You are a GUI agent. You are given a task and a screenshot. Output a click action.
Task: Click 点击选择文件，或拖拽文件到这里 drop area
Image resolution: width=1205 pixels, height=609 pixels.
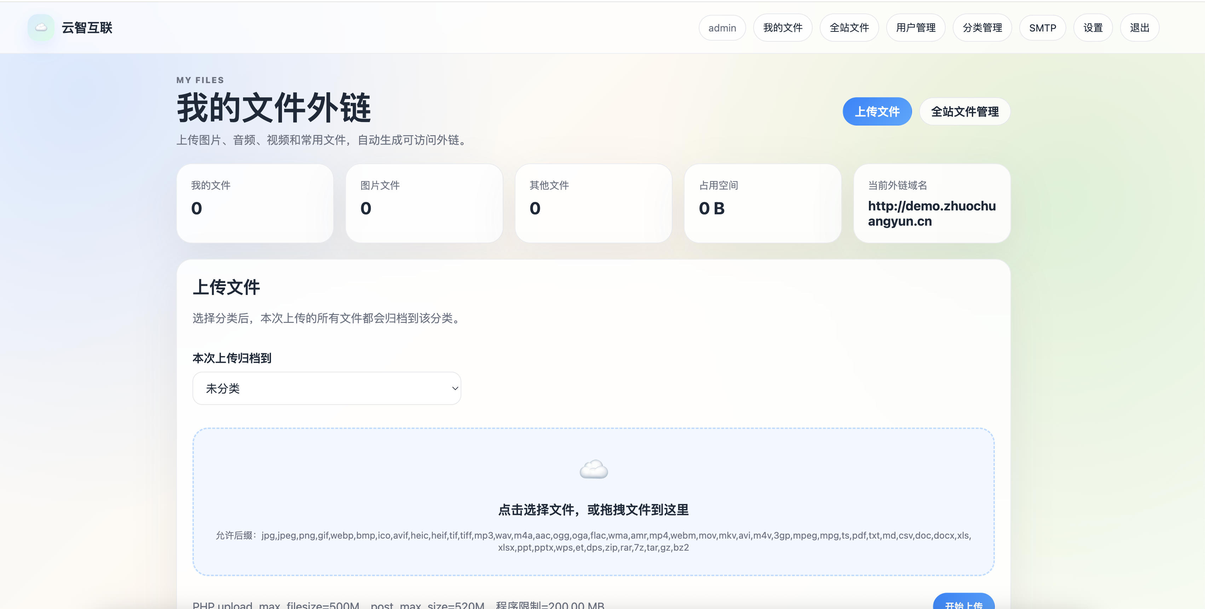(593, 501)
